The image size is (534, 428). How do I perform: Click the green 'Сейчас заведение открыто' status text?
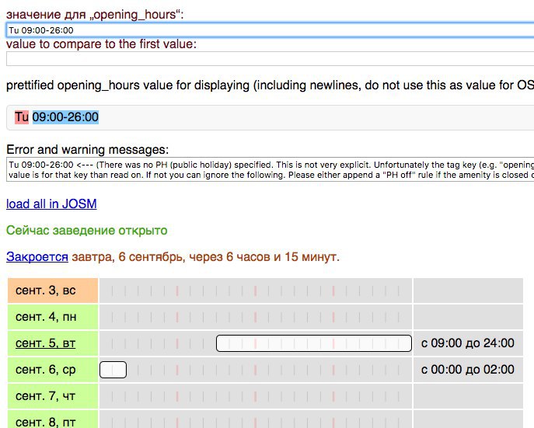click(86, 231)
